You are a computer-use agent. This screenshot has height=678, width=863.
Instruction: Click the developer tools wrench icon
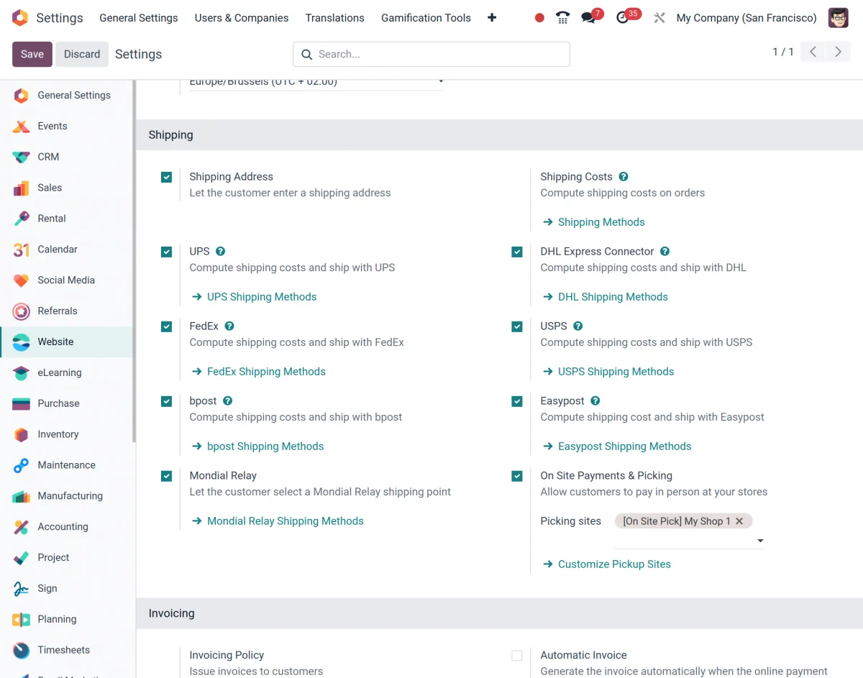[x=659, y=17]
